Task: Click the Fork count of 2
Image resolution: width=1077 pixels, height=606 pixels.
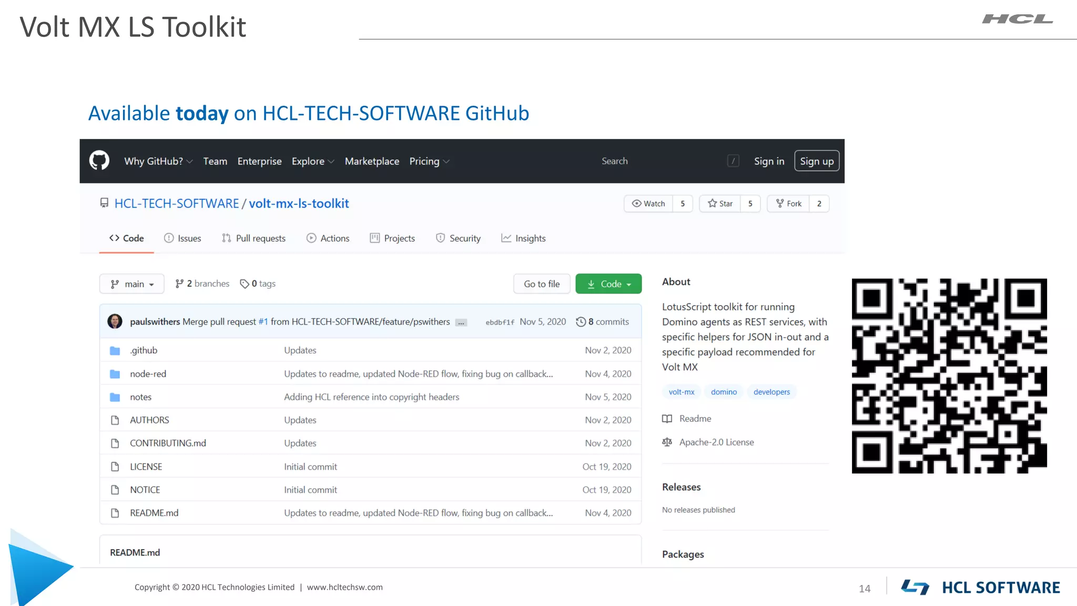Action: (x=819, y=204)
